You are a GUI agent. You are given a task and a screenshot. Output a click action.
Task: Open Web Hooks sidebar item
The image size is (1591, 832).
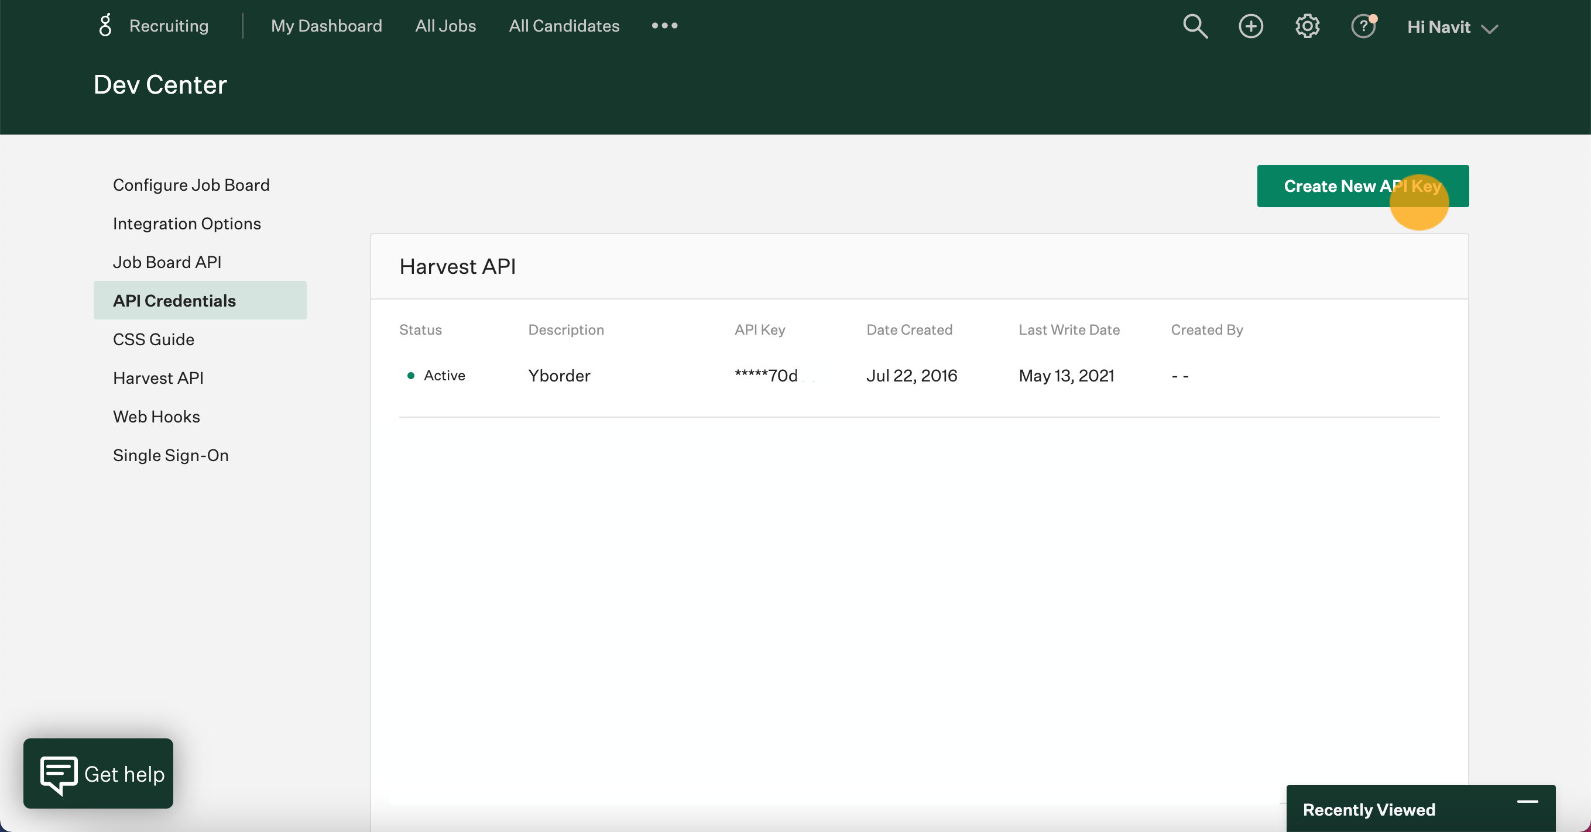[156, 417]
